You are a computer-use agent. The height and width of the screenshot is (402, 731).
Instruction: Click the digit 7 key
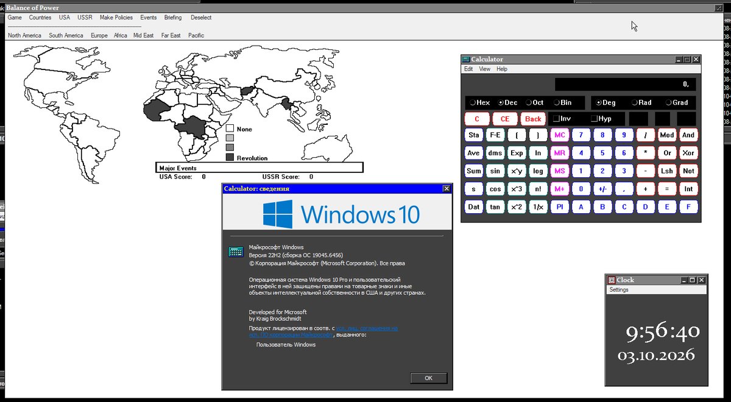581,135
